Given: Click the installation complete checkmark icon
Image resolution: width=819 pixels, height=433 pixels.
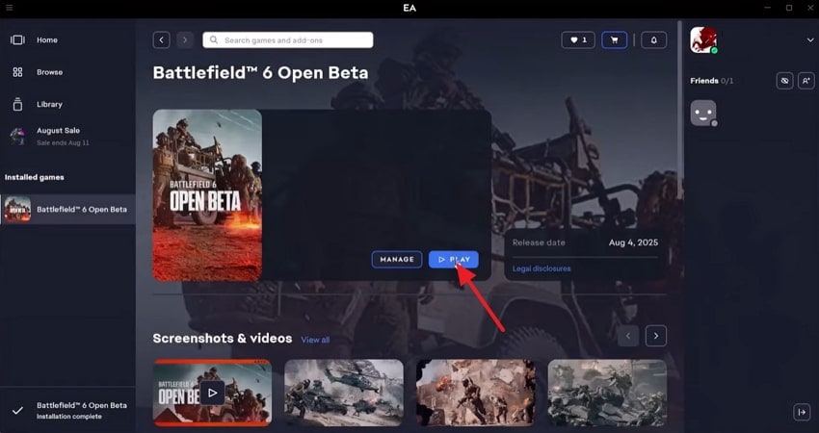Looking at the screenshot, I should coord(17,411).
